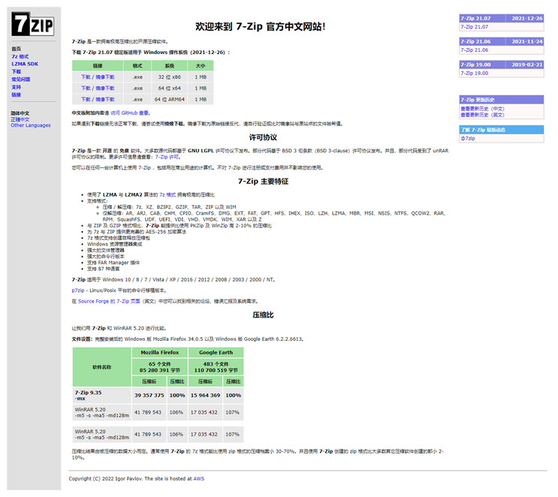
Task: Open 7z 格式 link in features list
Action: click(167, 194)
